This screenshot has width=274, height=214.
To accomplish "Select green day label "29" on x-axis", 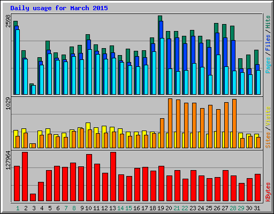I will coord(241,208).
